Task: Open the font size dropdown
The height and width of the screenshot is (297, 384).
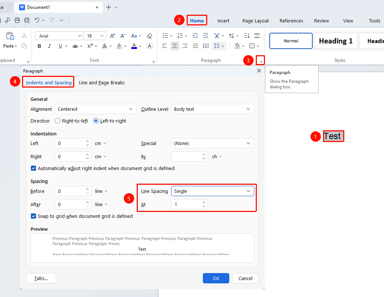Action: (102, 36)
